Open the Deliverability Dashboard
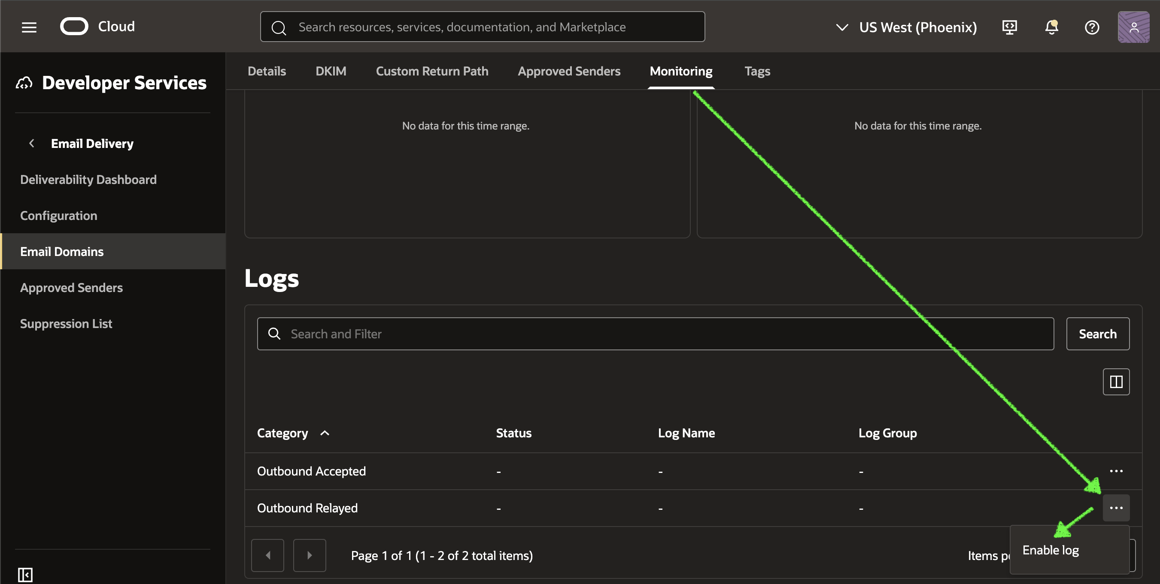 click(88, 179)
